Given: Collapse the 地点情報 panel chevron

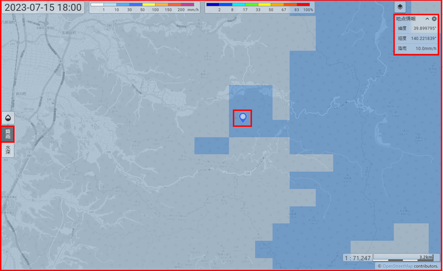Looking at the screenshot, I should click(x=427, y=19).
